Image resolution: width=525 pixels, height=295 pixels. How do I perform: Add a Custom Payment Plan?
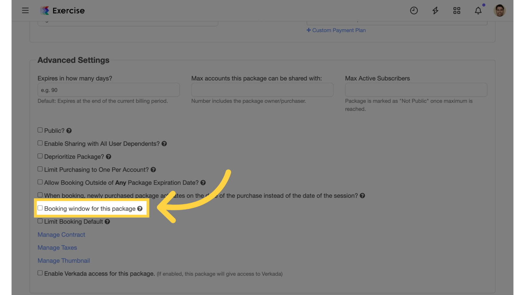point(336,30)
